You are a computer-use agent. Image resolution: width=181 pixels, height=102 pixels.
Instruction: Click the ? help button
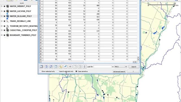[133, 72]
